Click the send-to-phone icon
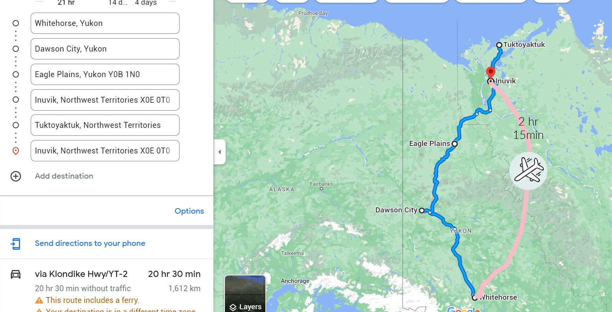612x312 pixels. coord(15,244)
